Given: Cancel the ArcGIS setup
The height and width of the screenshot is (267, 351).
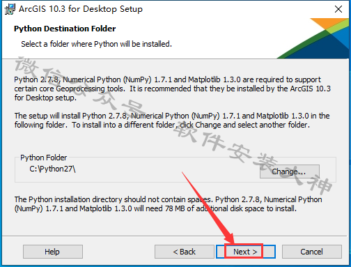Looking at the screenshot, I should [x=312, y=252].
